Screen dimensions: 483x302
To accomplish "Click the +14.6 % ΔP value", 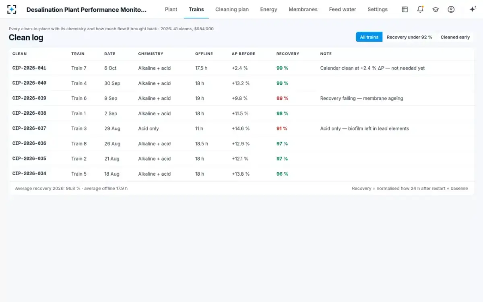I will coord(241,128).
